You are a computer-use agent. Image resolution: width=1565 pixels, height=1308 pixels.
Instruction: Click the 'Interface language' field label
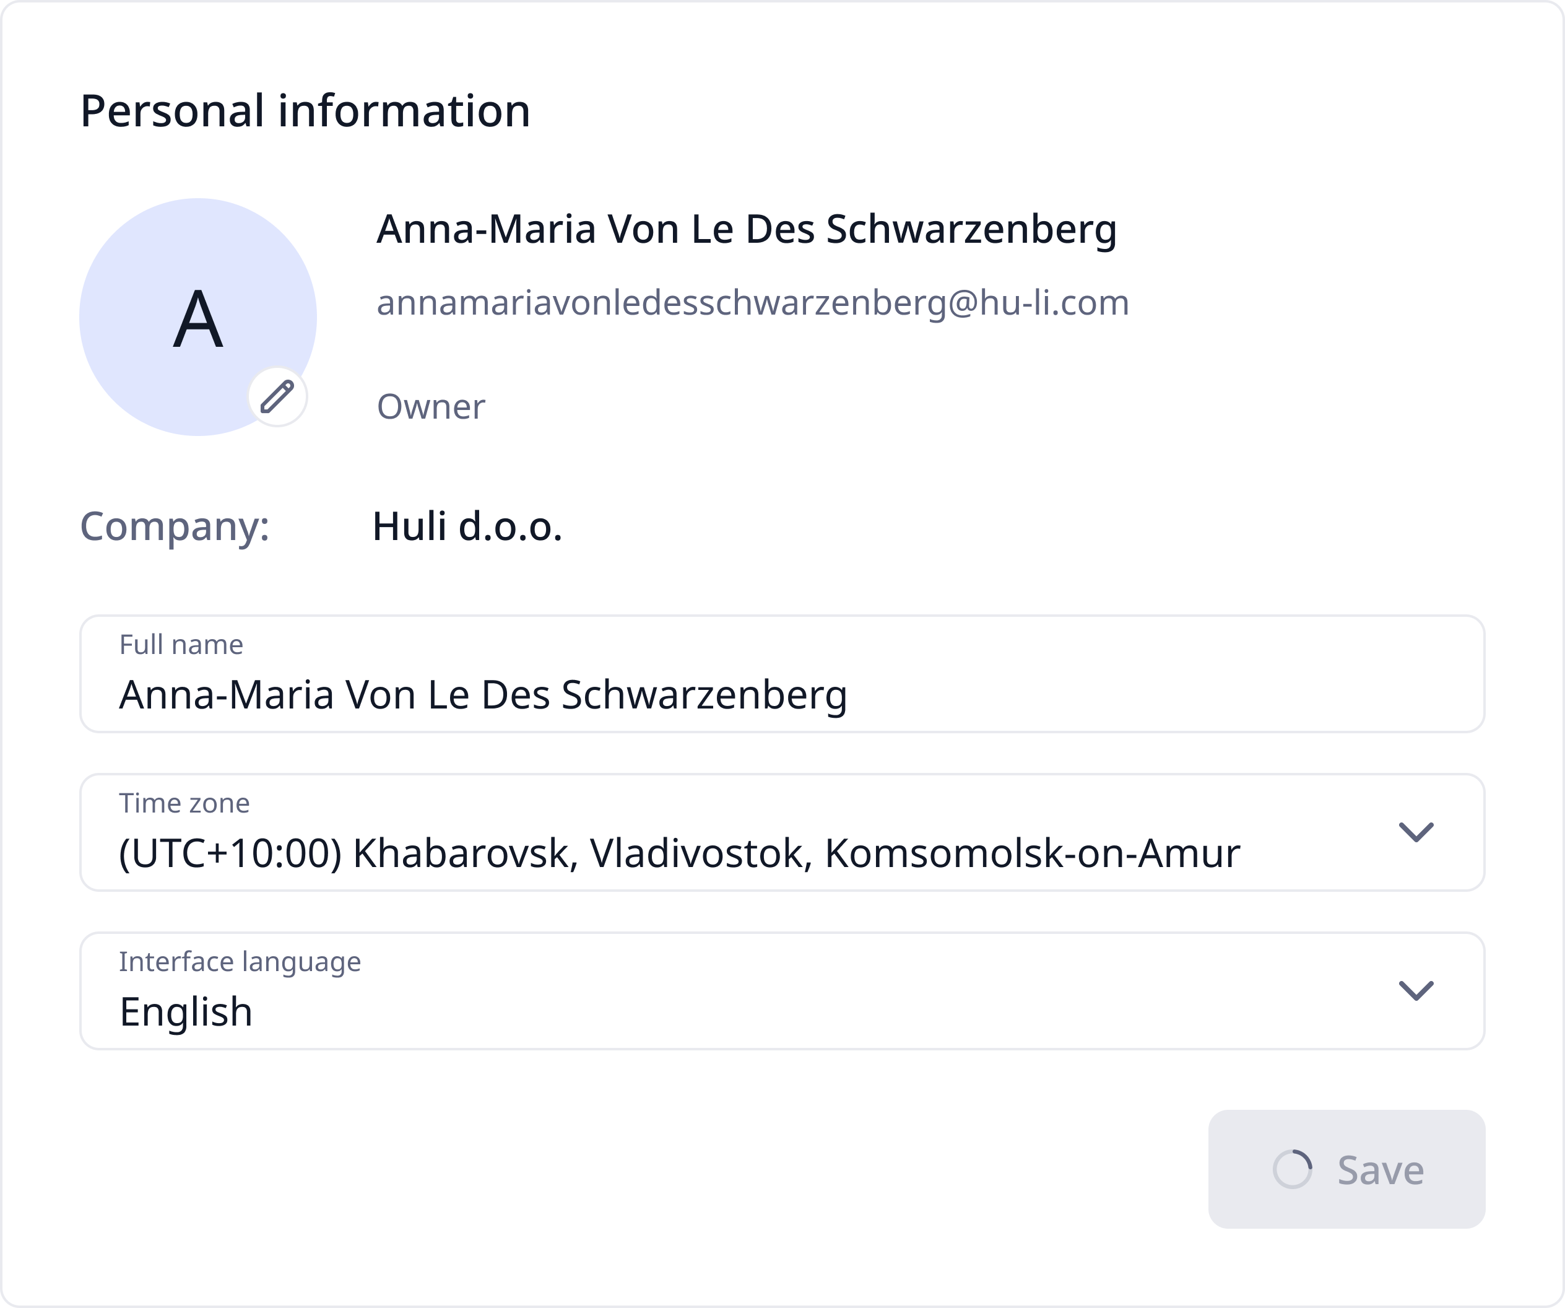pos(240,961)
